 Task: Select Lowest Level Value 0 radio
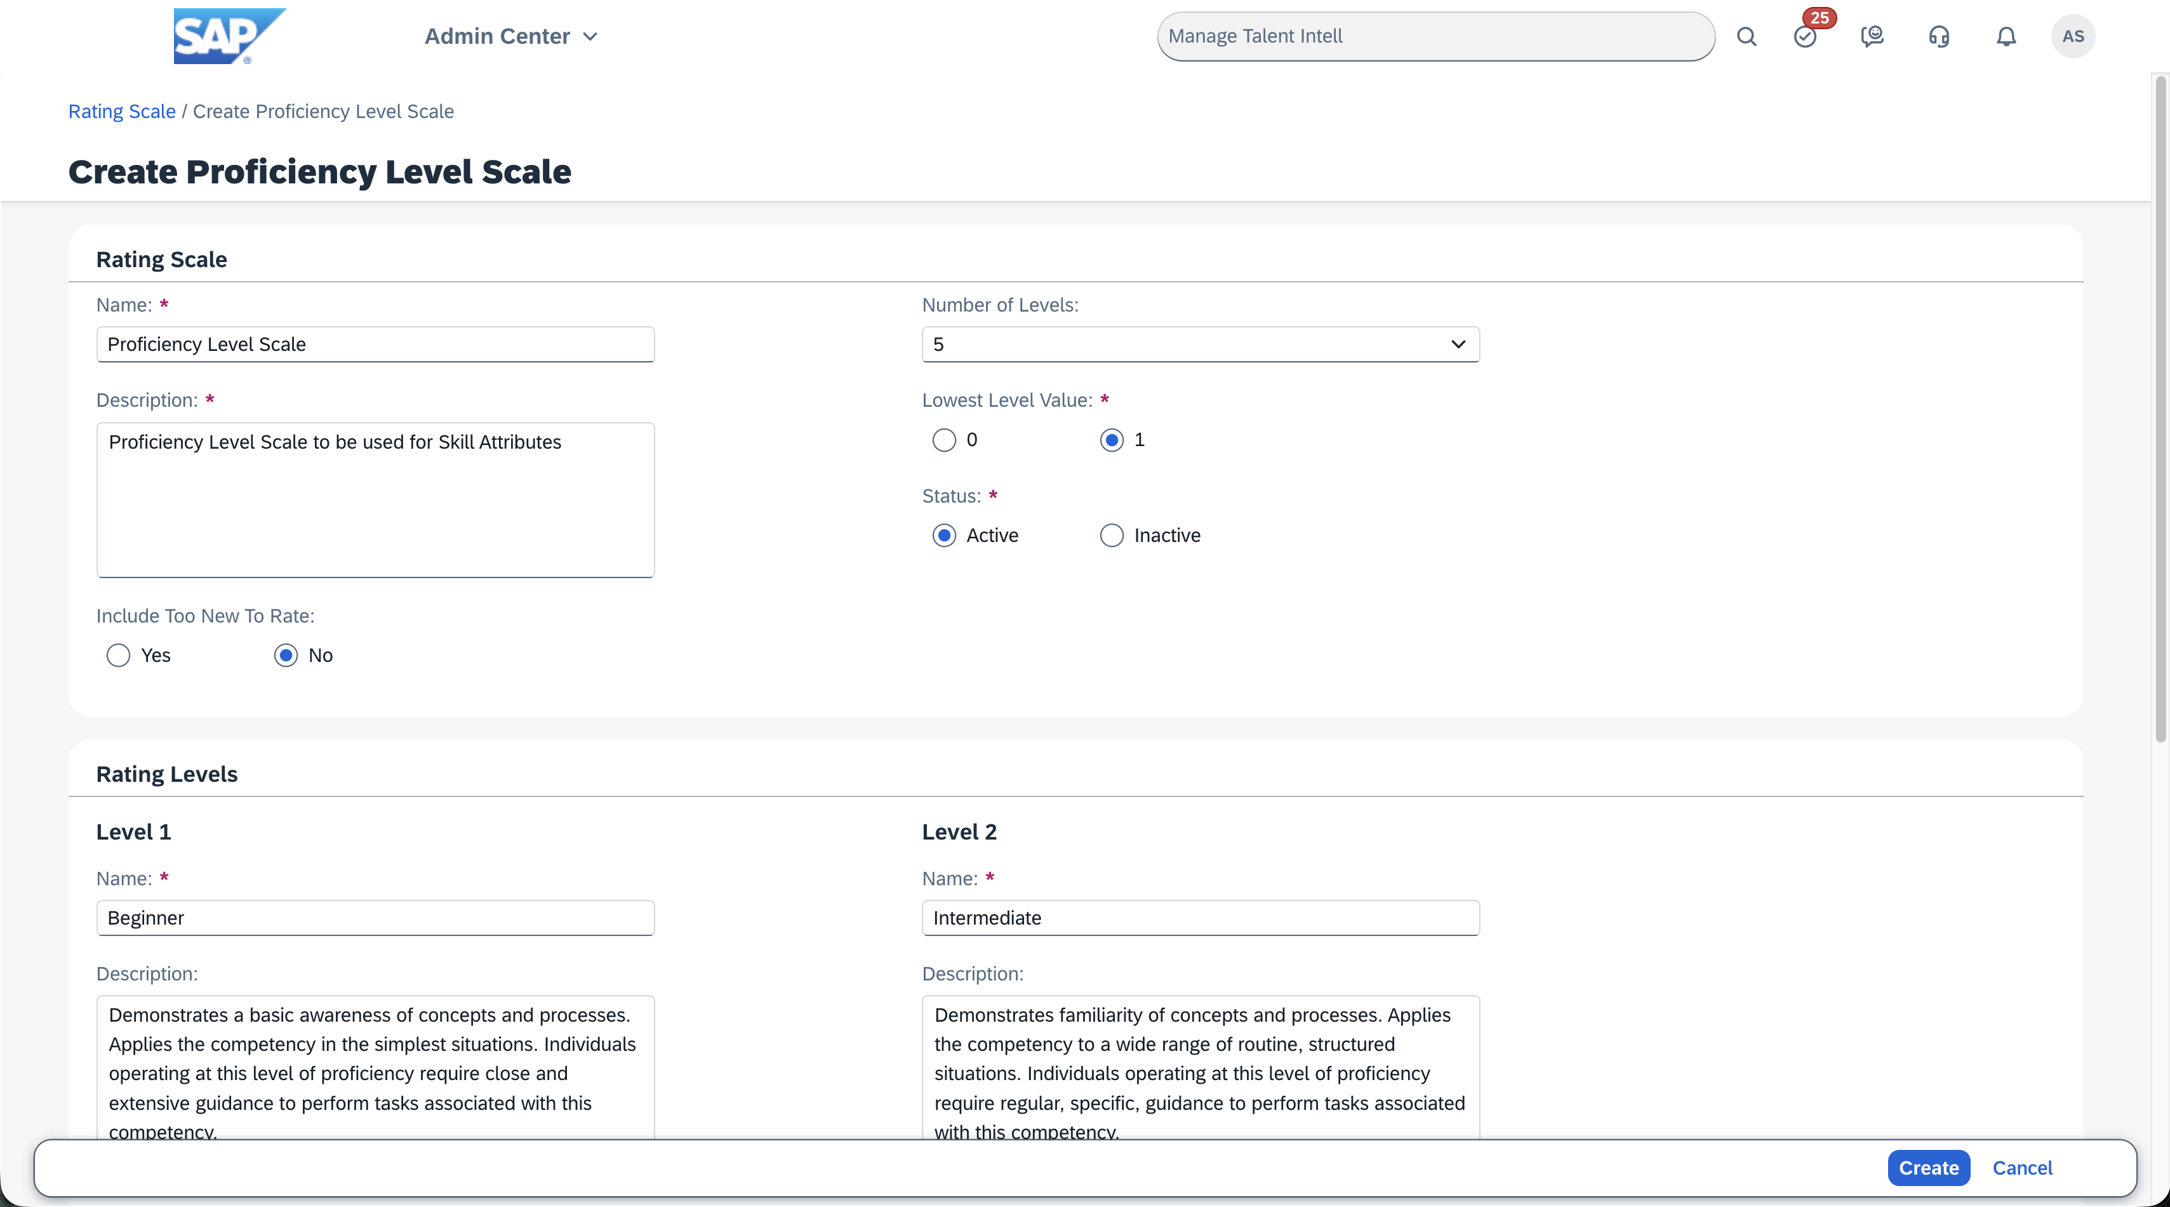point(944,440)
